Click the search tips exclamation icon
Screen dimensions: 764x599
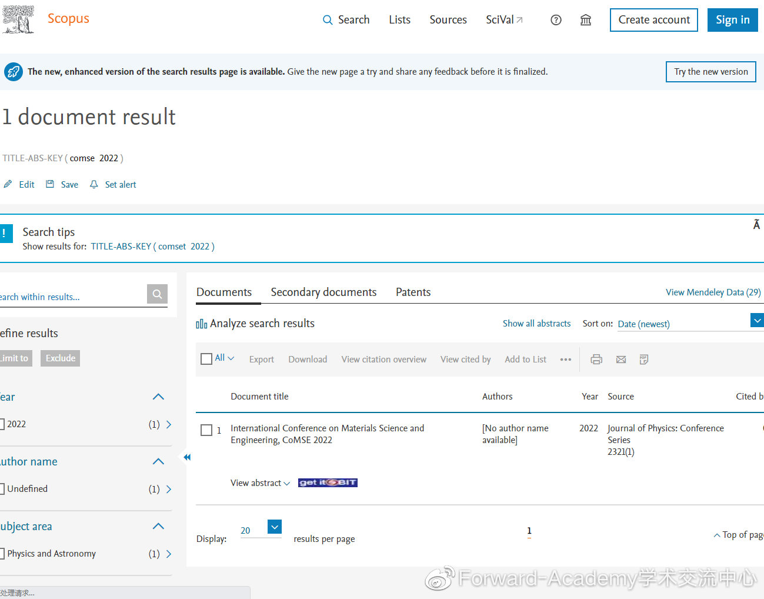point(5,234)
